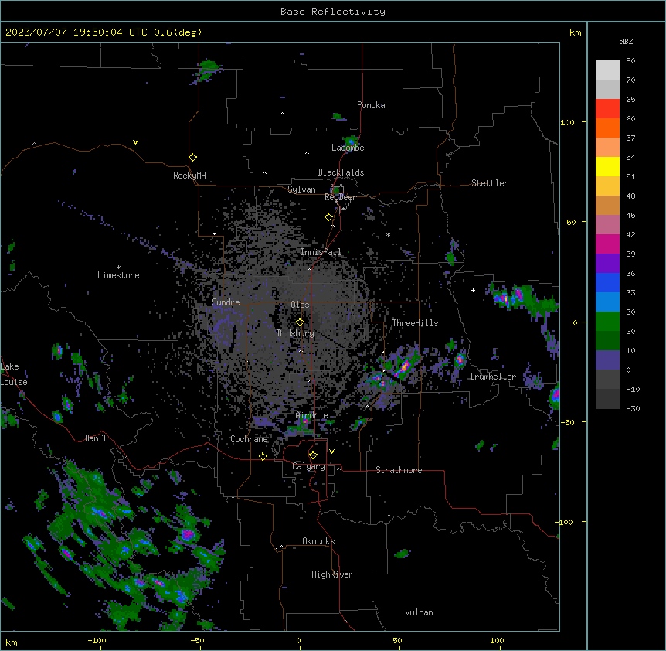
Task: Click the -50 tick label on horizontal axis
Action: [x=197, y=640]
